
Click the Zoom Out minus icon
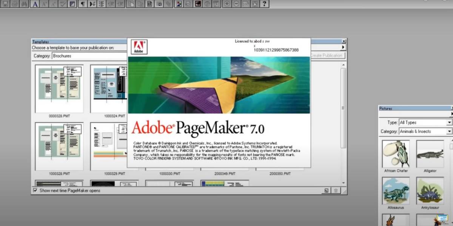236,4
